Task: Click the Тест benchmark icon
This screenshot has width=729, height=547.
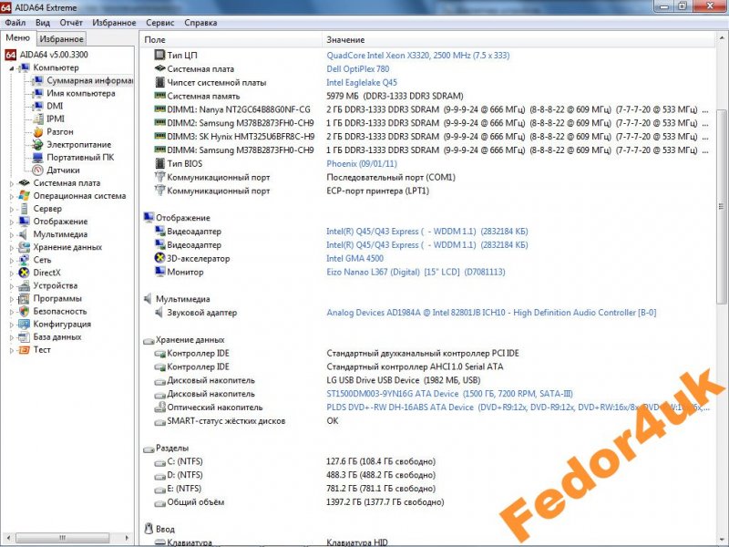Action: tap(24, 349)
